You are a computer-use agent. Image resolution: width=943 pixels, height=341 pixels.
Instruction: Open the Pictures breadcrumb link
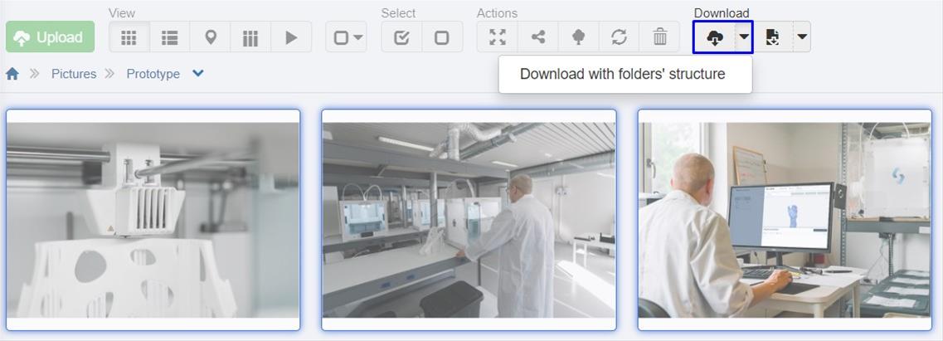74,74
